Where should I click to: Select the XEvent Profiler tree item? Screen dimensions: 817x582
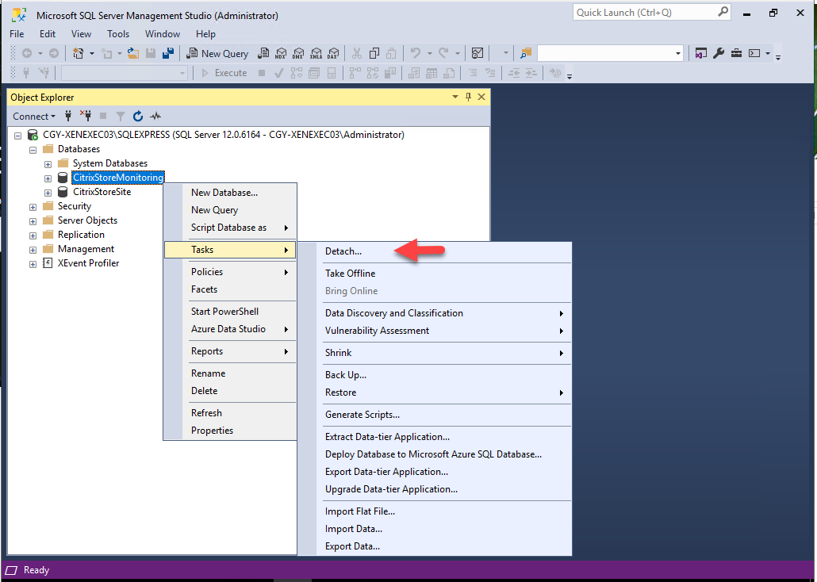click(x=88, y=263)
